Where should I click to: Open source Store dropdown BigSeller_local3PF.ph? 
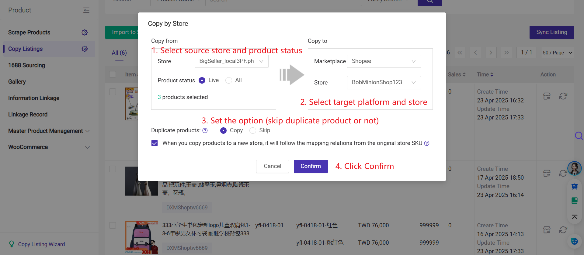pyautogui.click(x=231, y=61)
